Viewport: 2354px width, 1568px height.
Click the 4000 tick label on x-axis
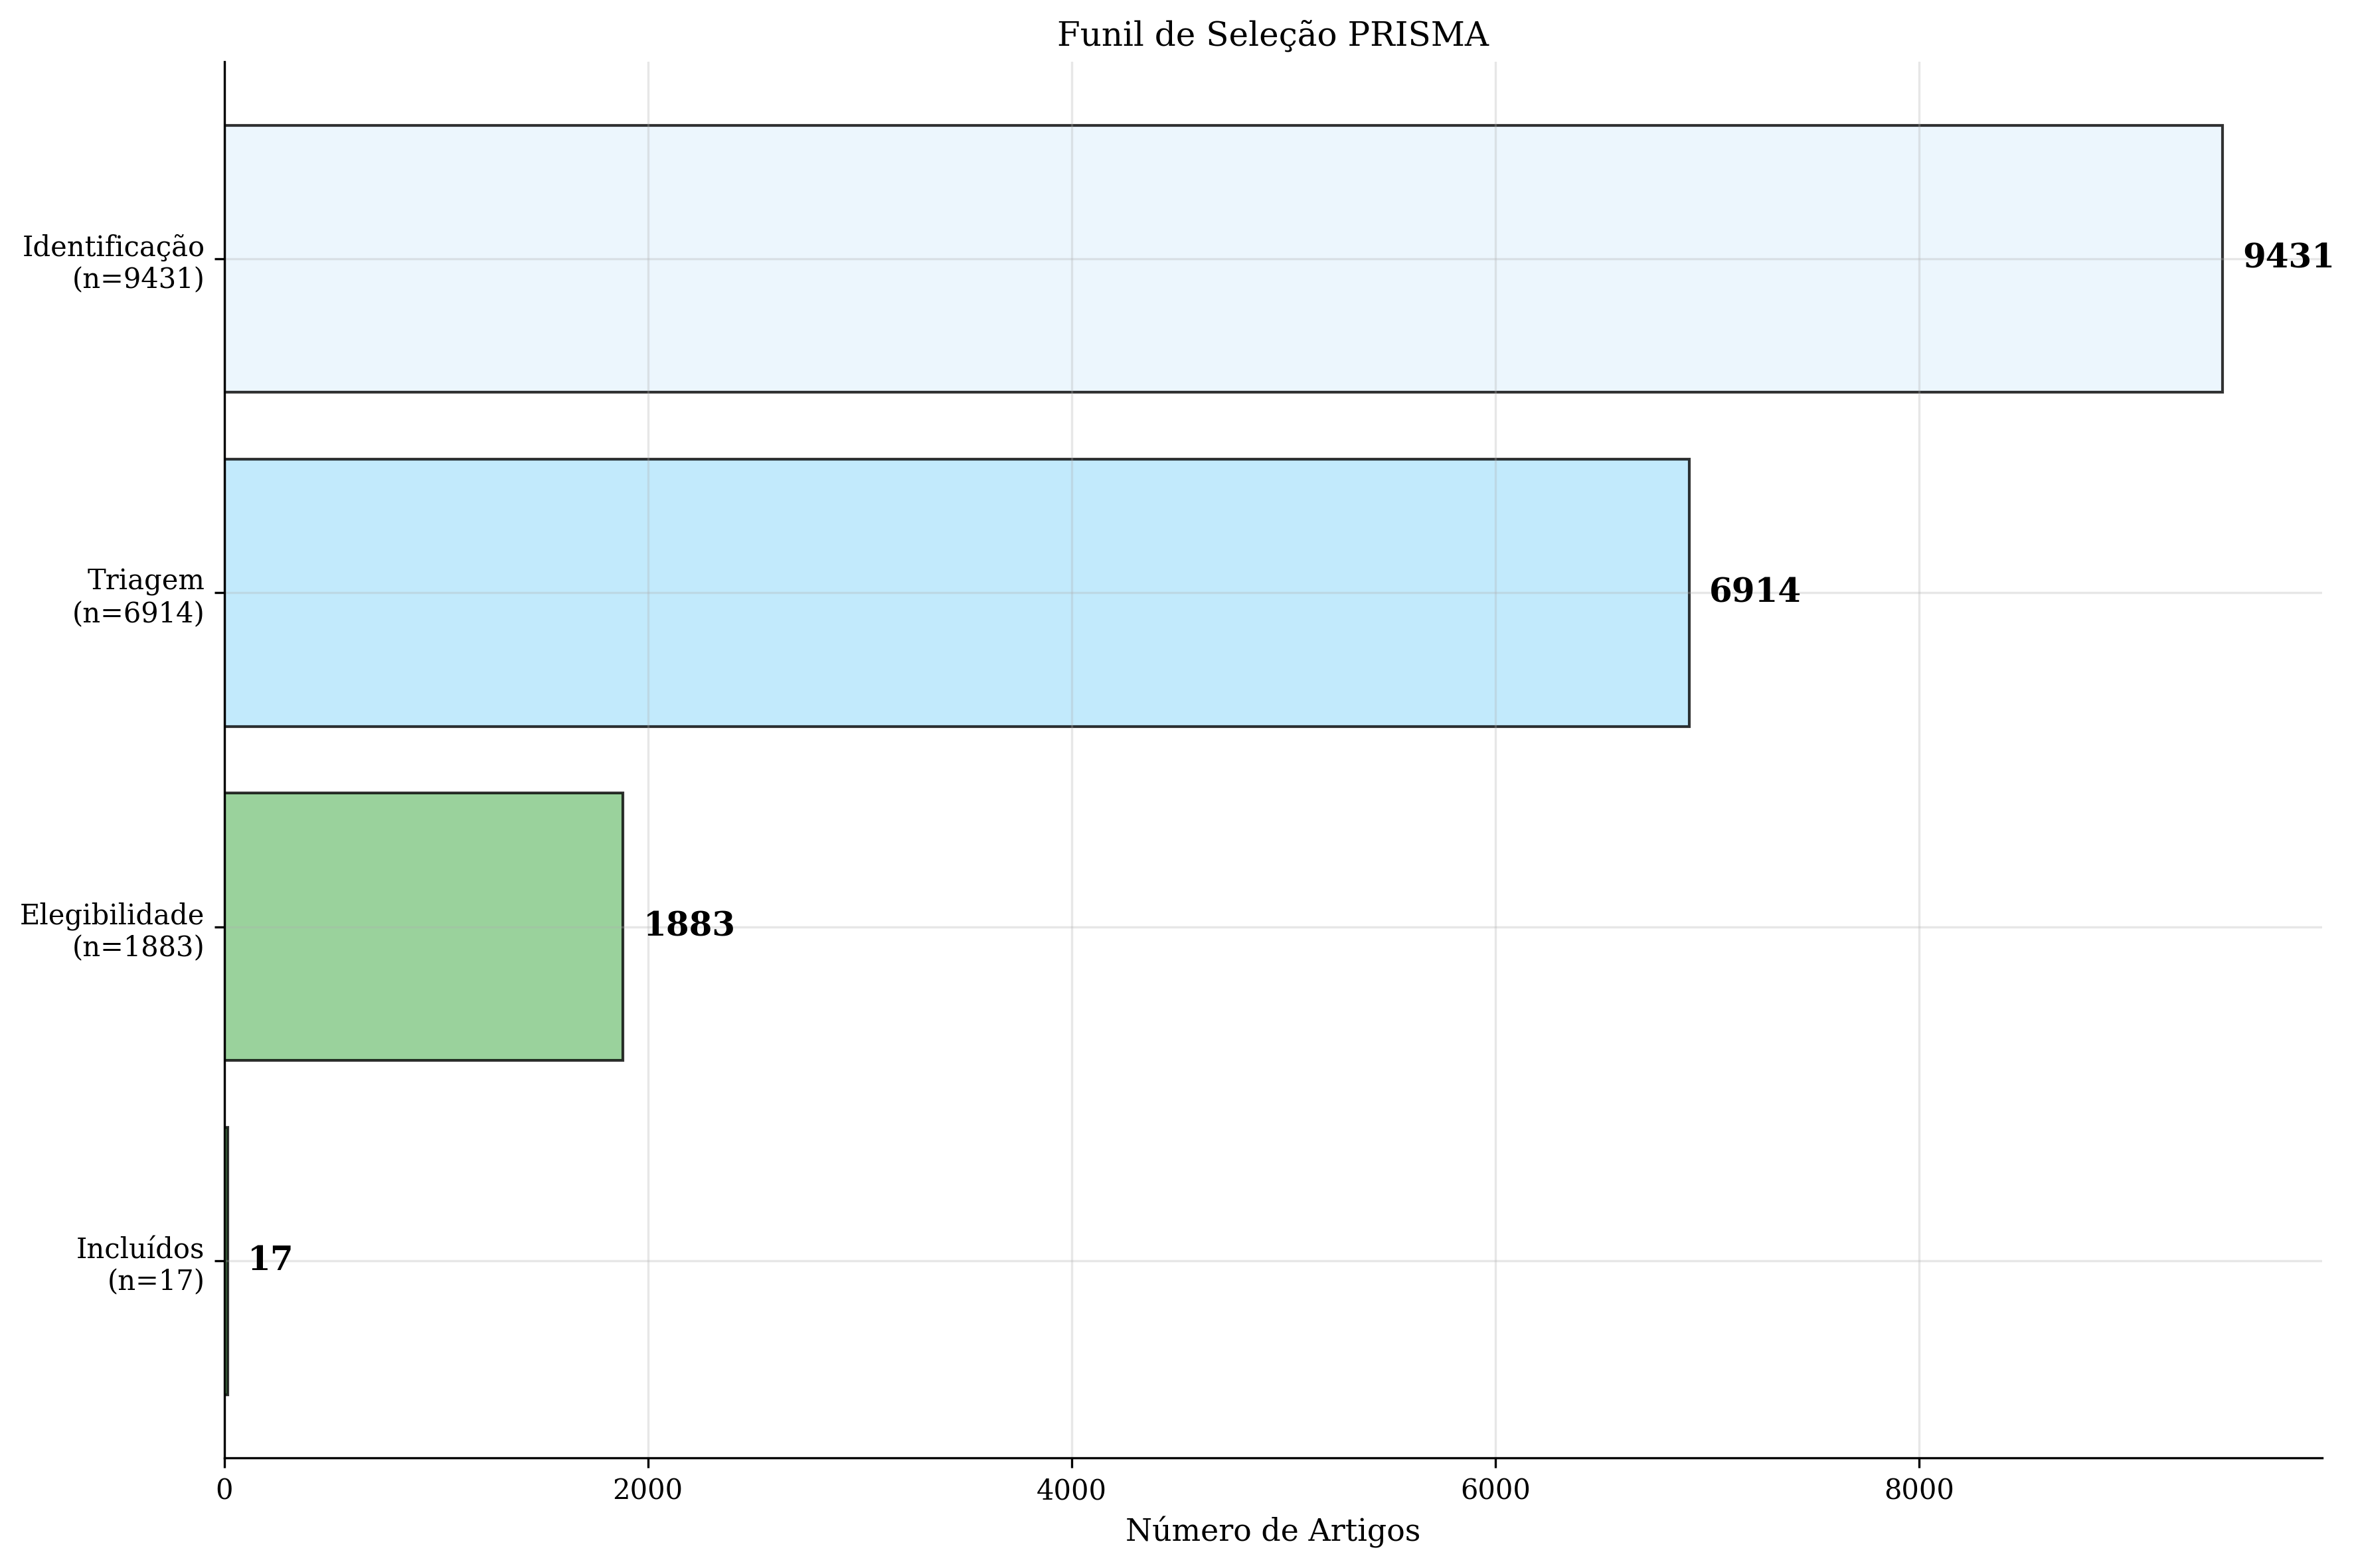pos(1072,1490)
